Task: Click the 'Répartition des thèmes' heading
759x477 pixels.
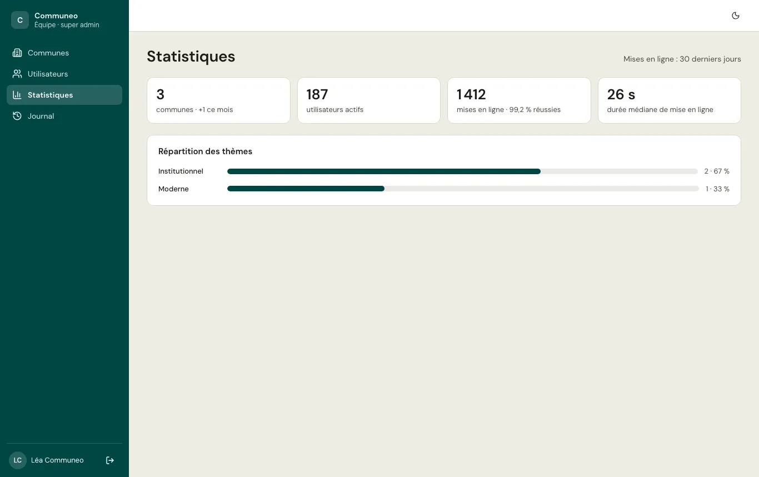Action: [205, 151]
